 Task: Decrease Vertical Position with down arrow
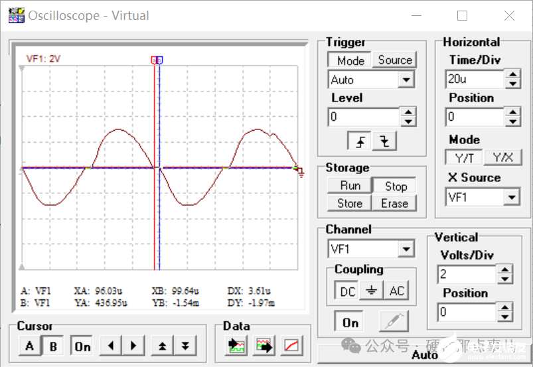[504, 317]
